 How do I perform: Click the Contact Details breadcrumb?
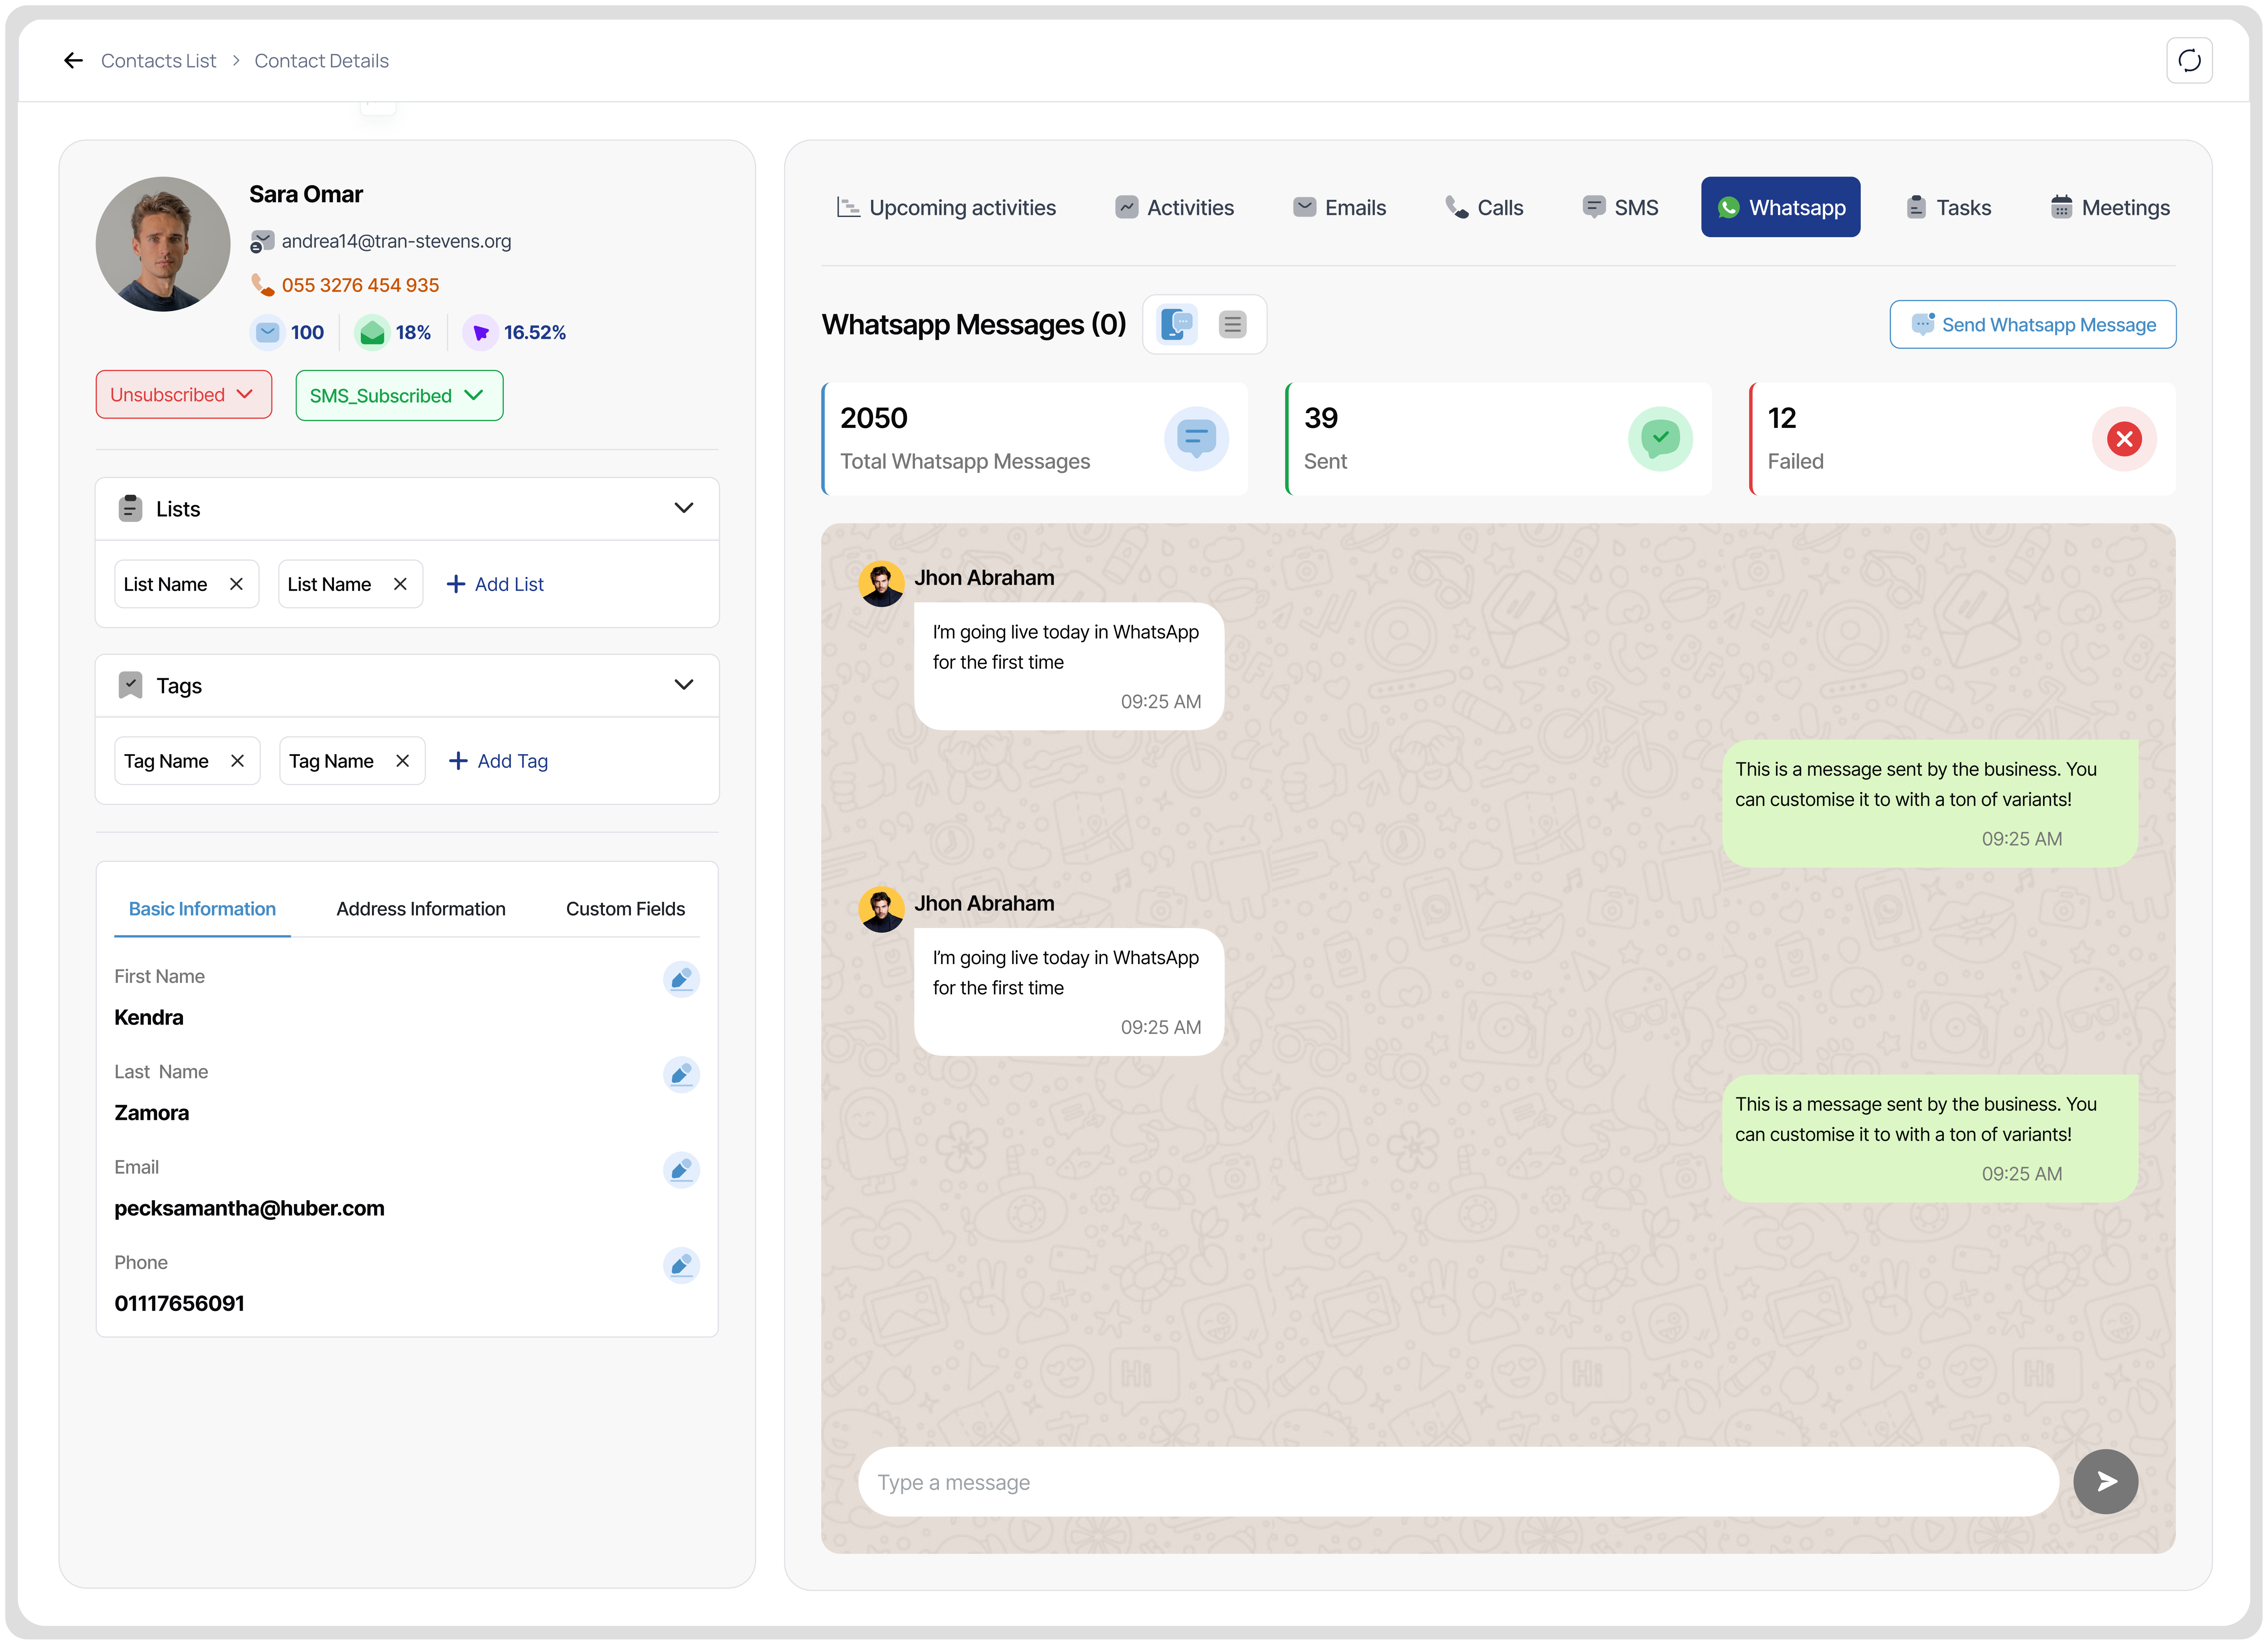[x=321, y=61]
